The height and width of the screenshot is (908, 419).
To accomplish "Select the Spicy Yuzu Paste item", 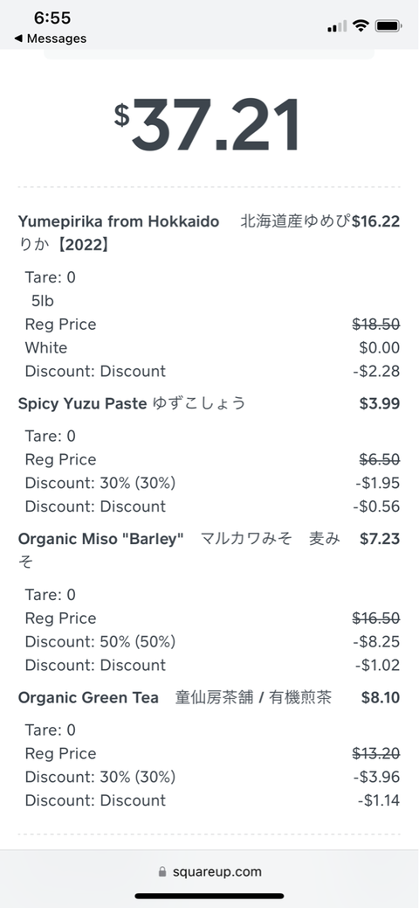I will point(82,403).
